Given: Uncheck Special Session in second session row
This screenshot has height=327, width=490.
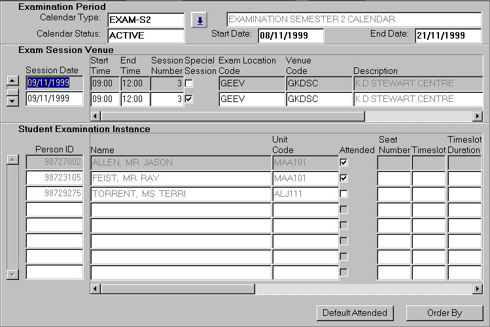Looking at the screenshot, I should click(189, 99).
